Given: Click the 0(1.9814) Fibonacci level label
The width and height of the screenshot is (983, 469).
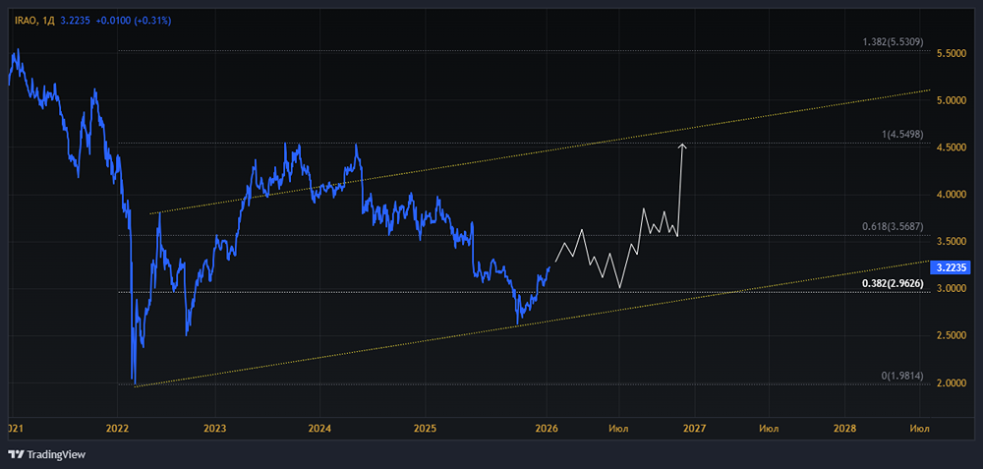Looking at the screenshot, I should [x=902, y=377].
